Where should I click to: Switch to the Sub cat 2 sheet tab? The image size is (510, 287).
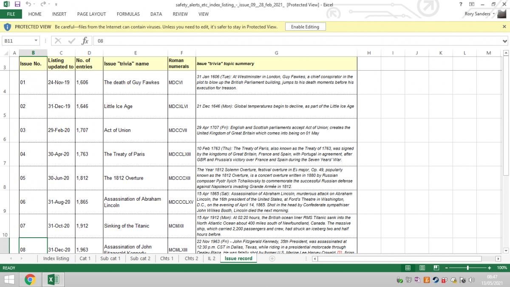(140, 258)
